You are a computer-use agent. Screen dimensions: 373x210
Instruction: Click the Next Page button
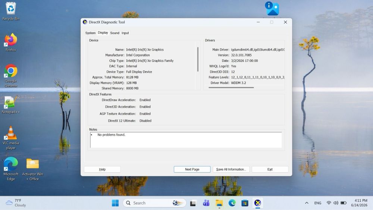192,169
